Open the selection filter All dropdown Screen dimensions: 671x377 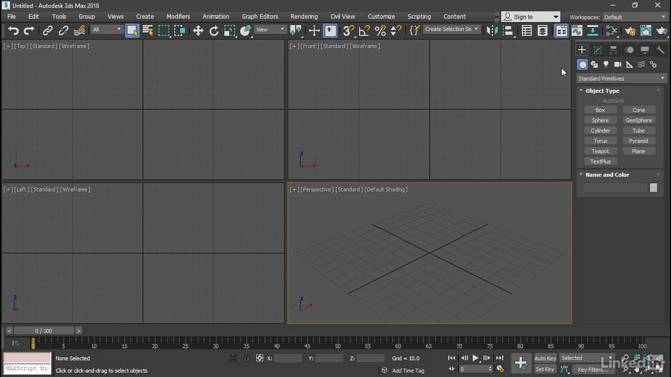coord(107,30)
